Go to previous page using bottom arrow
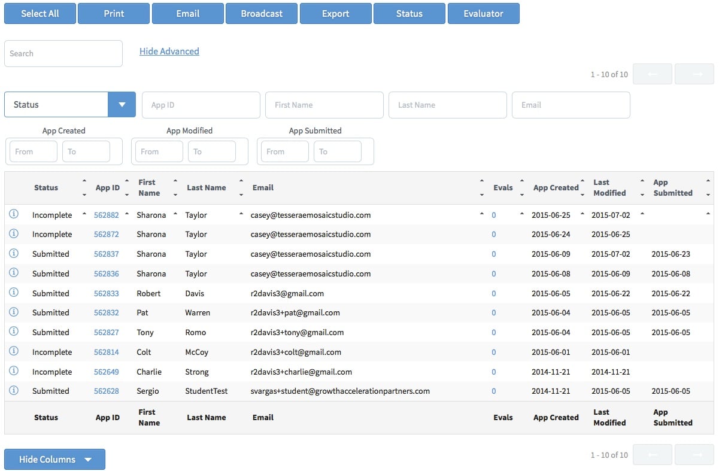719x471 pixels. [x=653, y=455]
